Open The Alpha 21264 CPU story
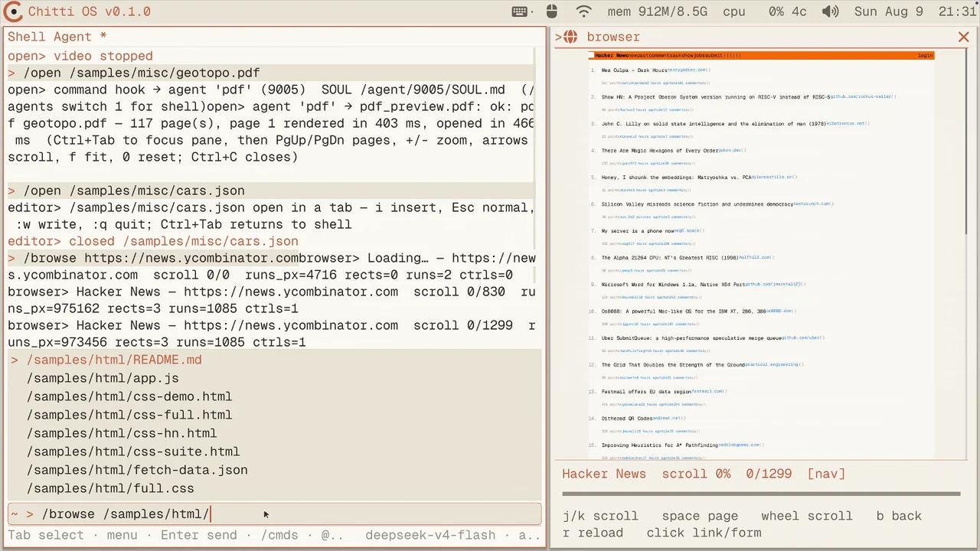The width and height of the screenshot is (980, 551). coord(669,258)
